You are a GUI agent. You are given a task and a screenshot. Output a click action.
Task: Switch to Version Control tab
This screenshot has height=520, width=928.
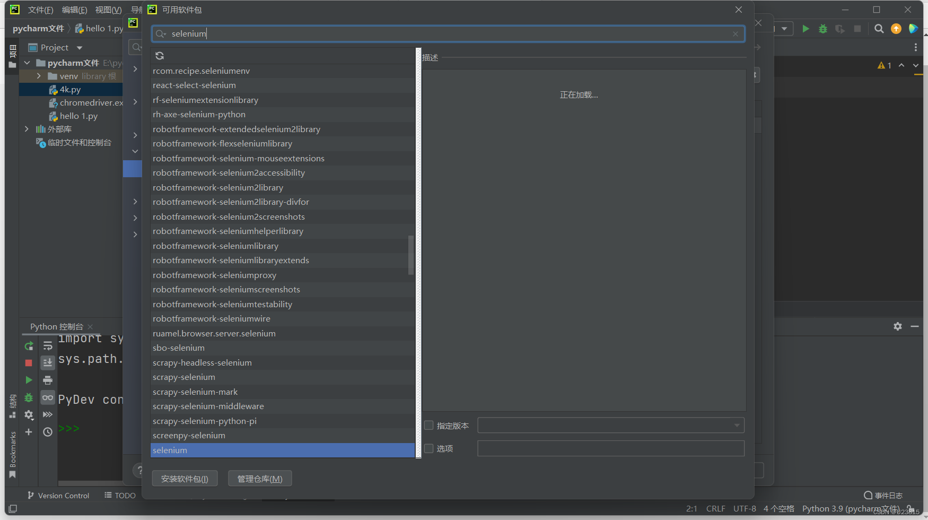tap(58, 496)
